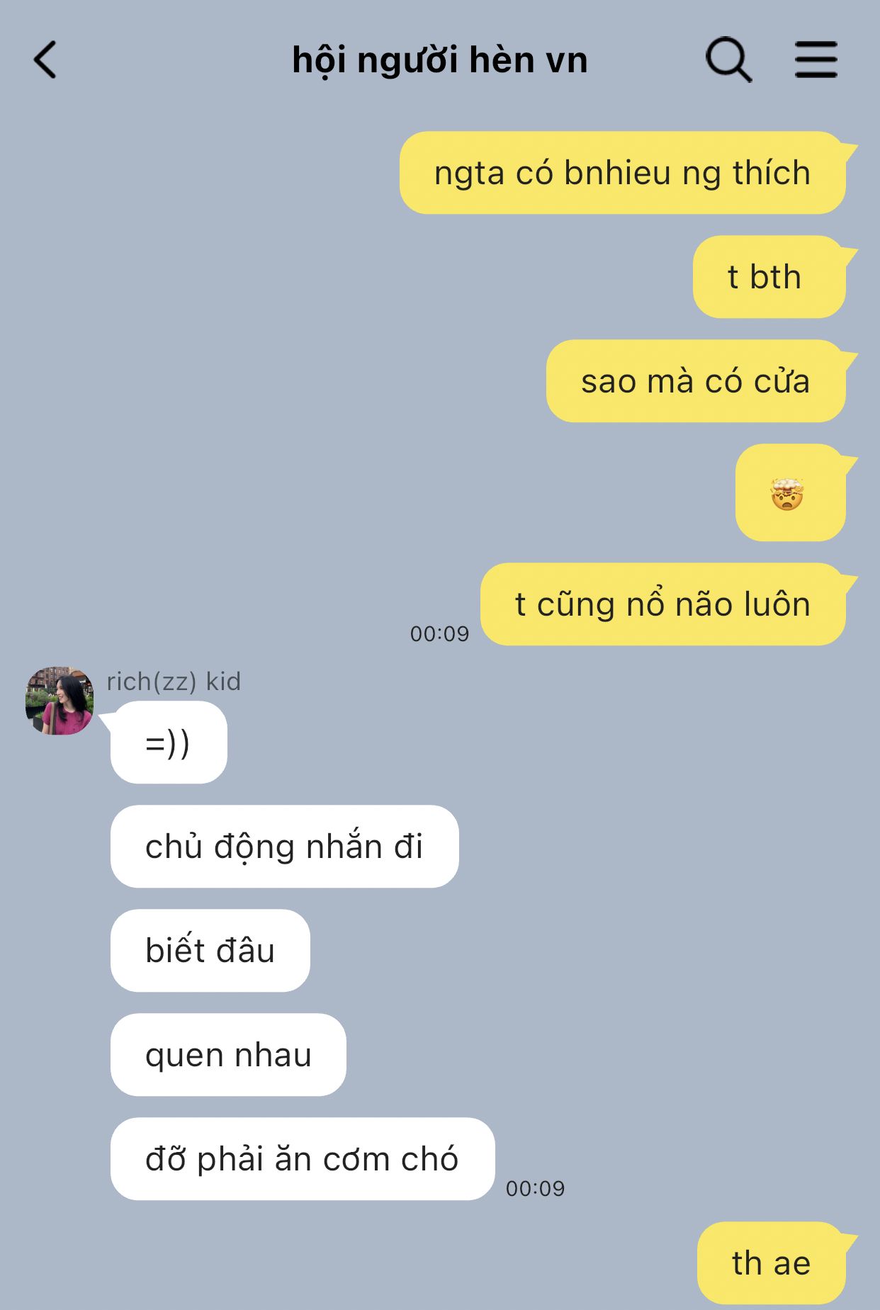
Task: Tap the chat title "hội người hèn vn"
Action: pos(440,60)
